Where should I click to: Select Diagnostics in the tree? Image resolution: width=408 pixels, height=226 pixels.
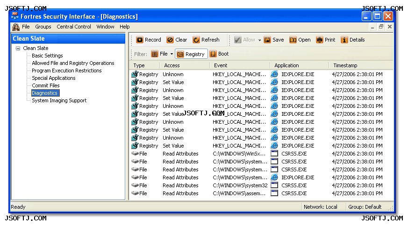tap(45, 93)
